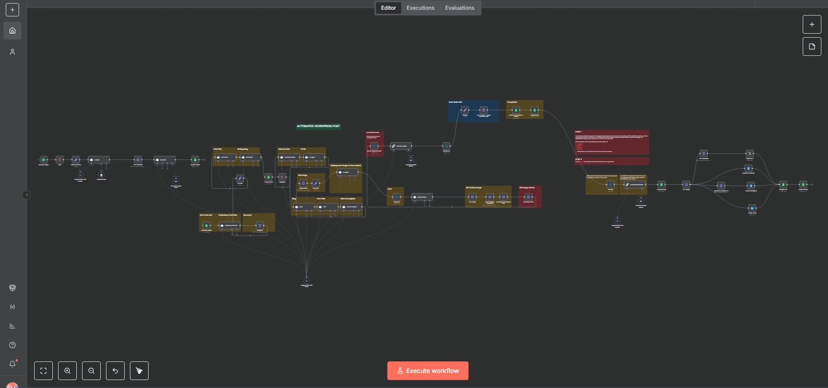Click the AUTOMATED WORDPRESS POST sticky note
The height and width of the screenshot is (388, 828).
pos(318,126)
